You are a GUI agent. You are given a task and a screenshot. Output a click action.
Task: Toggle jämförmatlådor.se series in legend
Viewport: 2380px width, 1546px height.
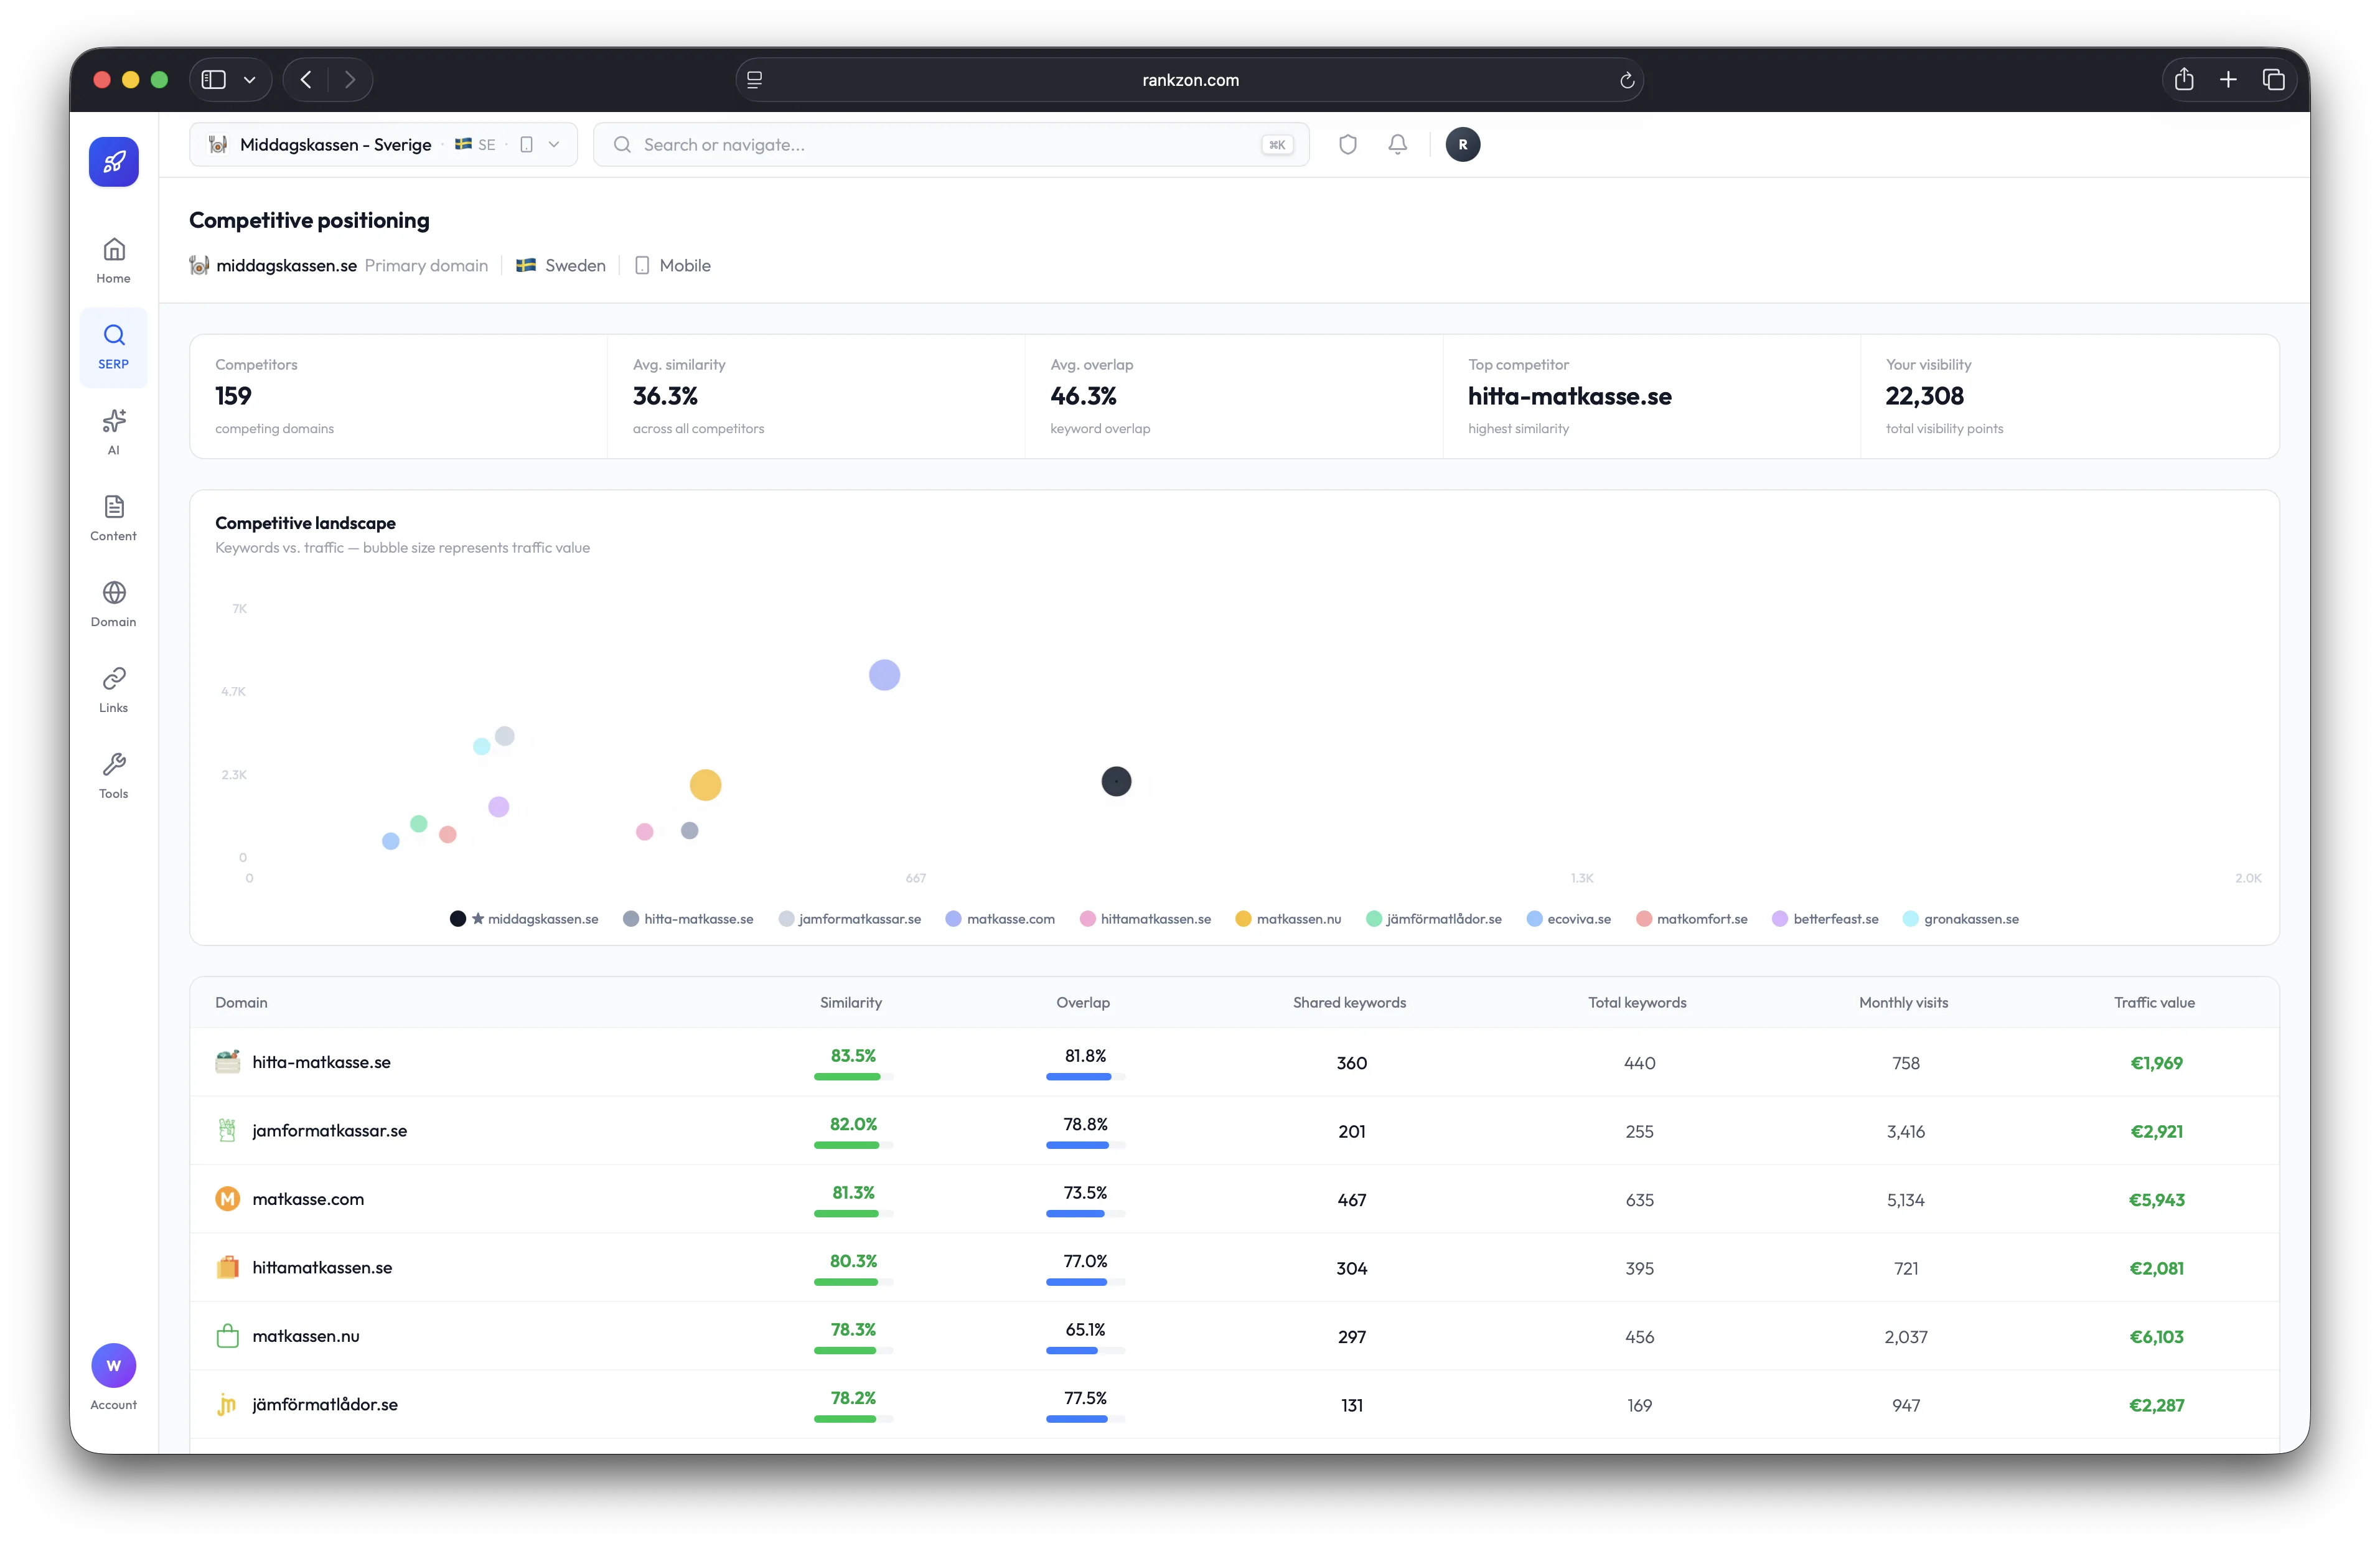(x=1434, y=919)
